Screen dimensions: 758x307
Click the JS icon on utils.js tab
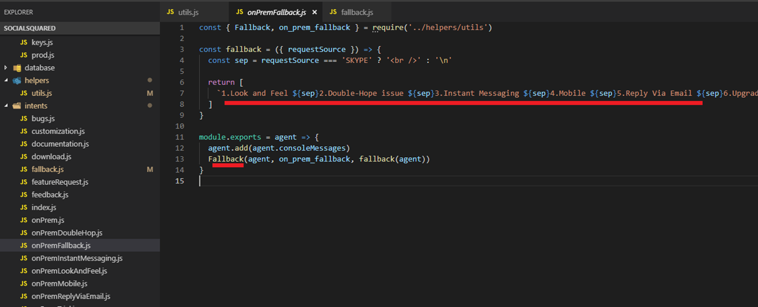[x=170, y=12]
